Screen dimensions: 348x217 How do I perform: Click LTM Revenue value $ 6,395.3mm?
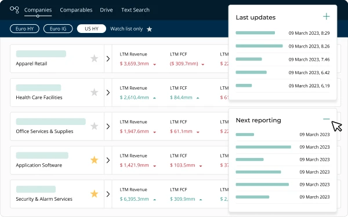coord(135,199)
